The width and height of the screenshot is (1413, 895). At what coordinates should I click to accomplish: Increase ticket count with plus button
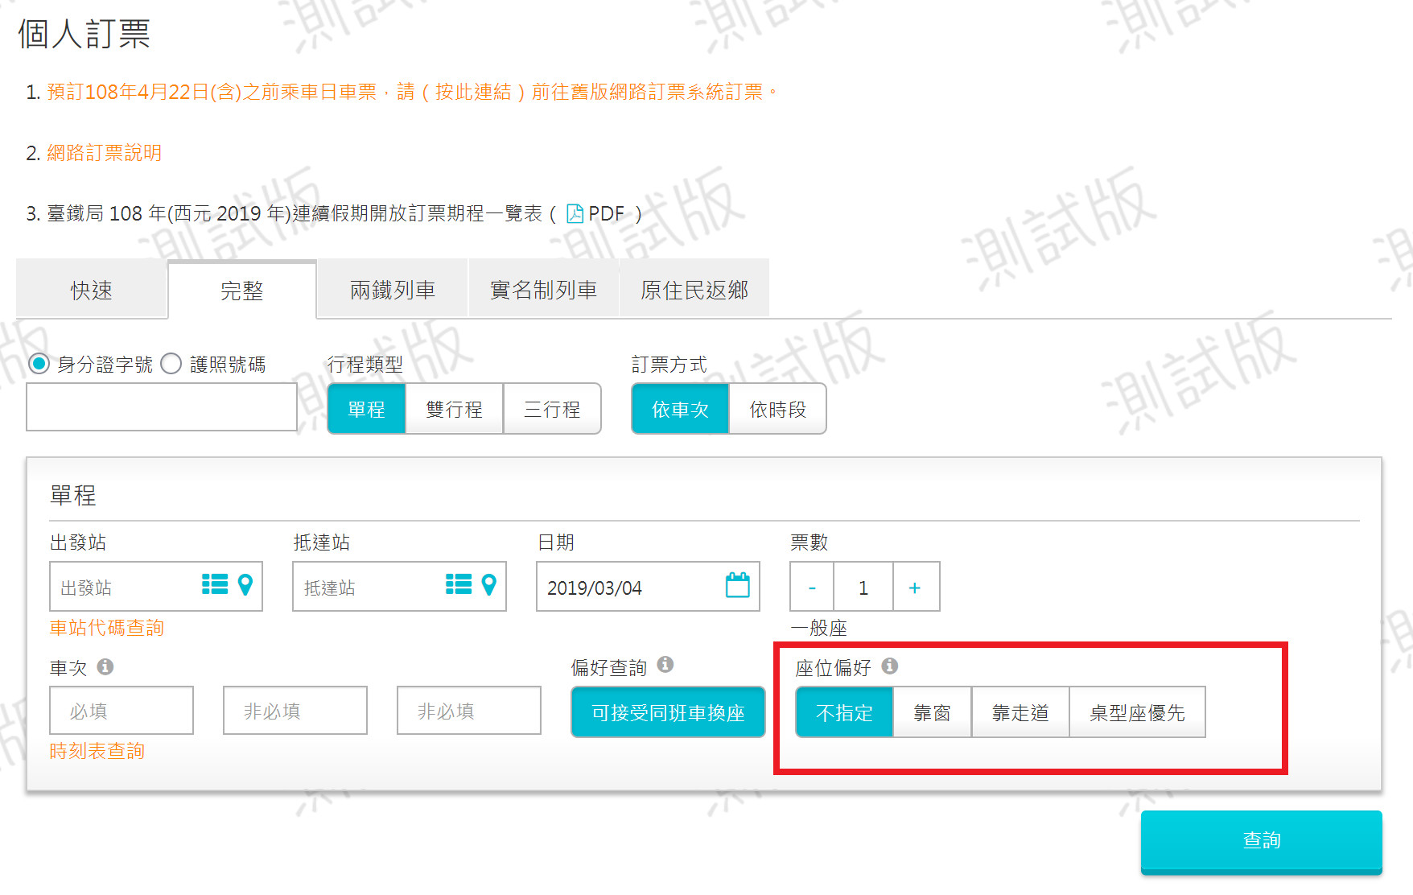[x=916, y=587]
